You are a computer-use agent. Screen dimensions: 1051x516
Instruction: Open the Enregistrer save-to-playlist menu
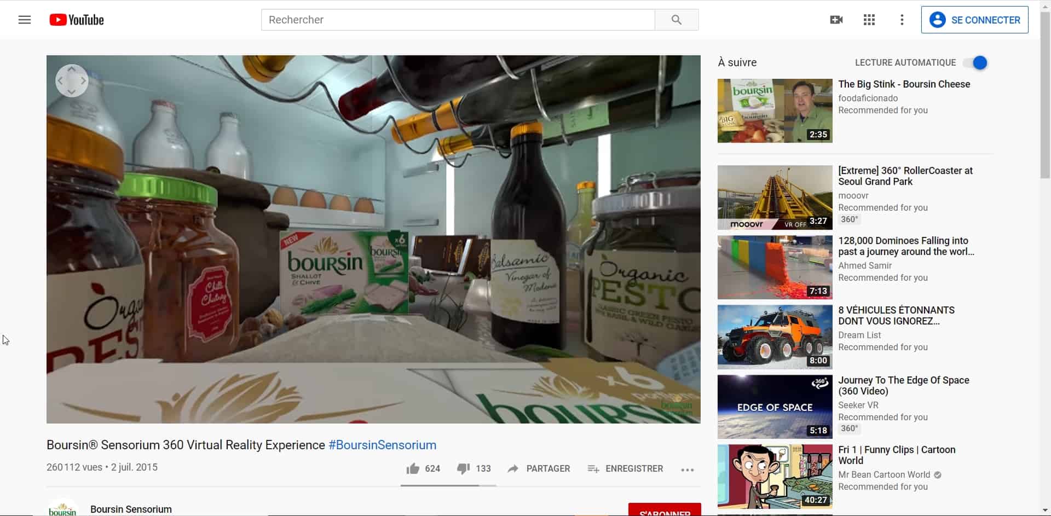pos(625,469)
